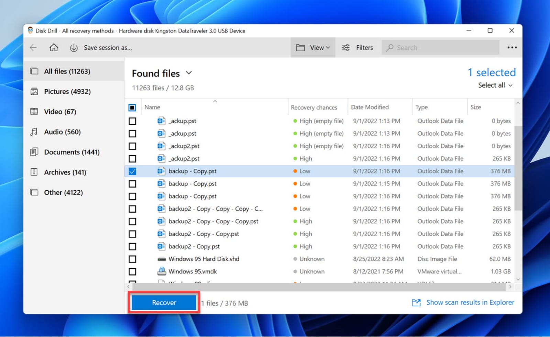Viewport: 550px width, 337px height.
Task: Check the backup2 - Copy.pst checkbox
Action: (x=132, y=247)
